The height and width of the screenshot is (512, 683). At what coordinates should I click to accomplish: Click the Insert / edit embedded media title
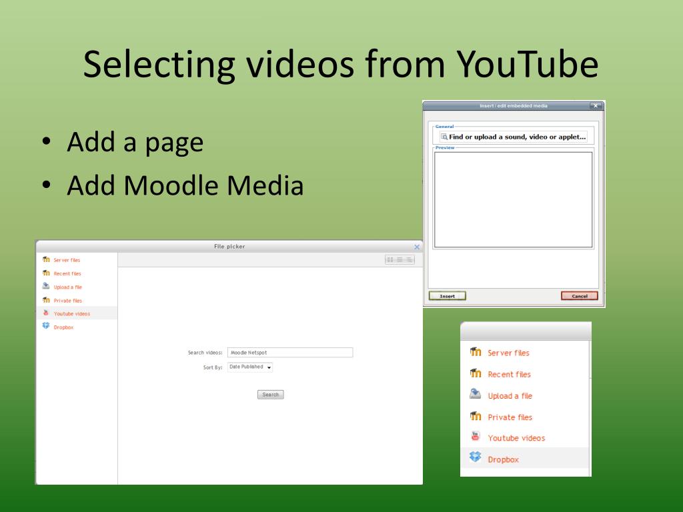pos(513,106)
